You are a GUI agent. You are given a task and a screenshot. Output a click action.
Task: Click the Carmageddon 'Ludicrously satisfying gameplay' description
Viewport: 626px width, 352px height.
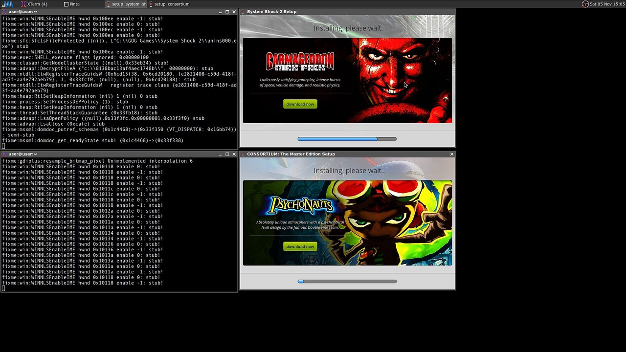(x=300, y=83)
